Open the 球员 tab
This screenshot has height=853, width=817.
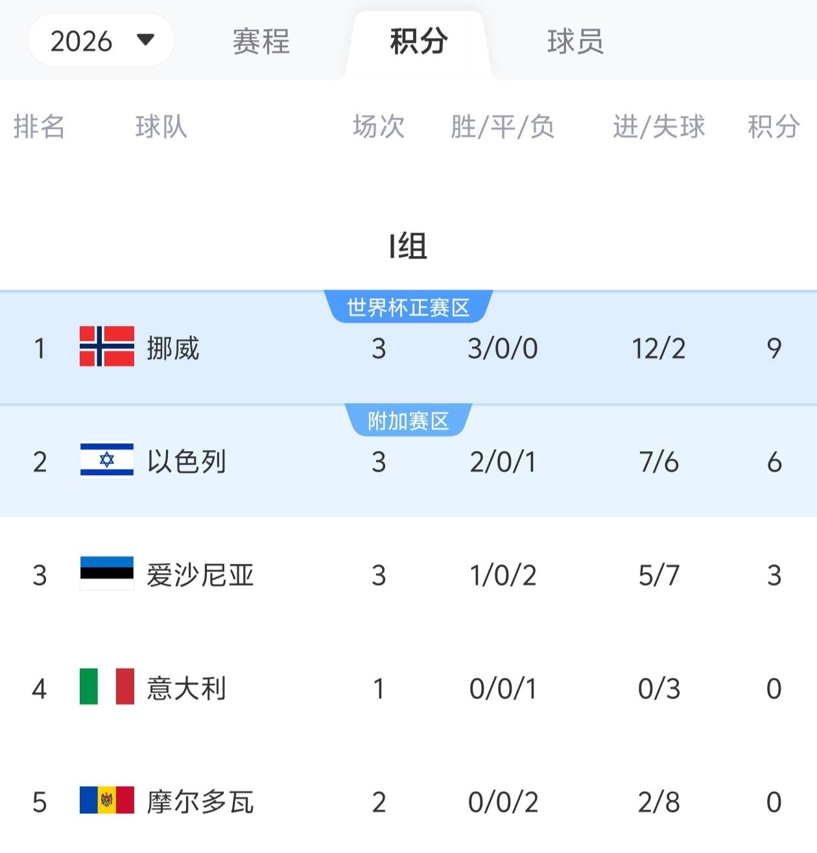pos(575,42)
